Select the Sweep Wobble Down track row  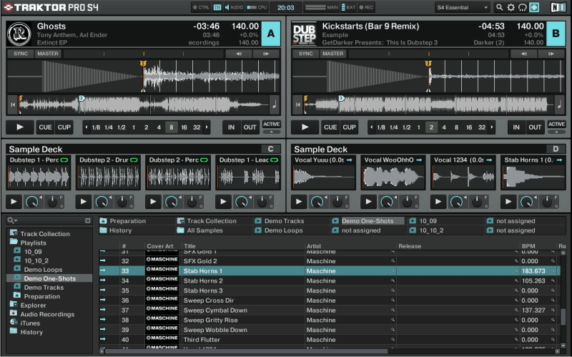pos(214,330)
